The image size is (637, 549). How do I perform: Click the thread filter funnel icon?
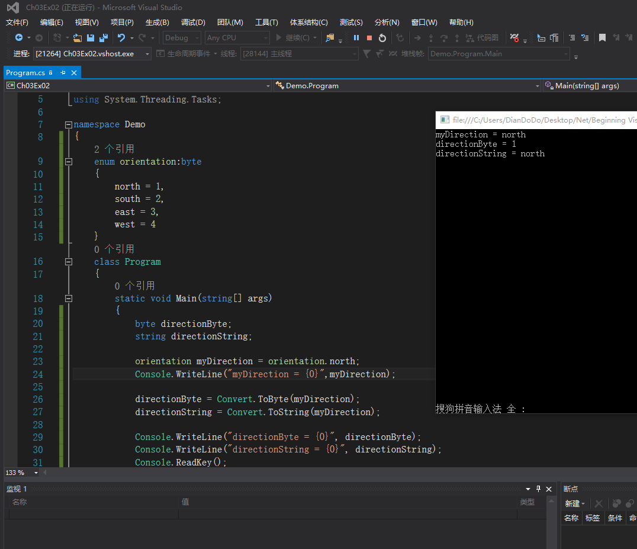366,54
